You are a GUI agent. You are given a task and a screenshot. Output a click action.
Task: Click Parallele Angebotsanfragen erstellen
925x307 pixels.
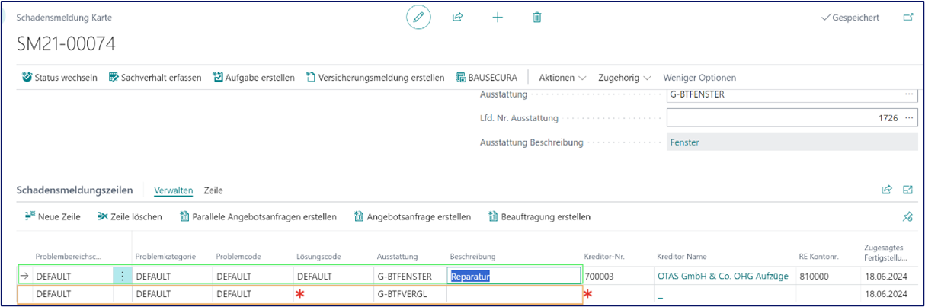click(x=258, y=217)
